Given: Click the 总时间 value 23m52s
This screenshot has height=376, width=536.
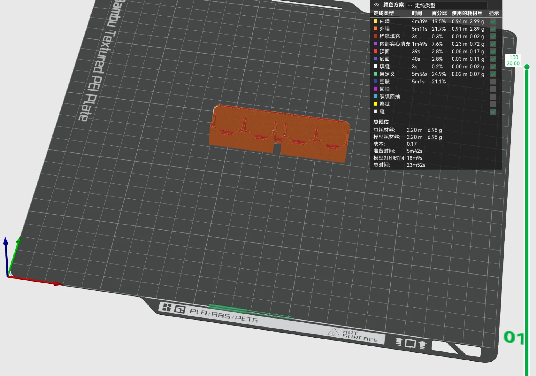Looking at the screenshot, I should 416,165.
